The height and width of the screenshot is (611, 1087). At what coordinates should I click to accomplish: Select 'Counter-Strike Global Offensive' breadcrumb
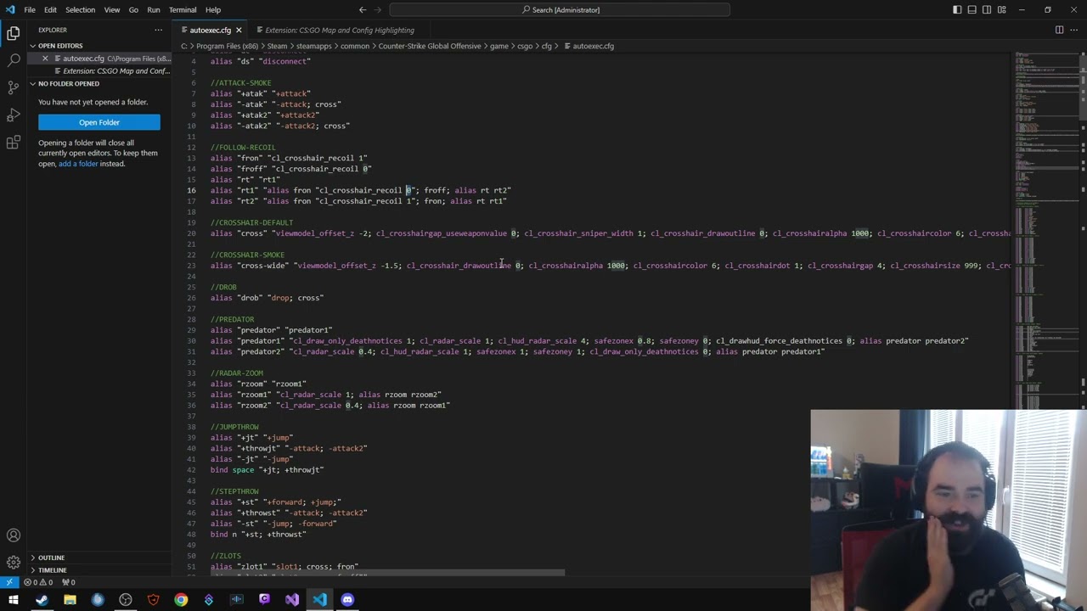pos(429,46)
